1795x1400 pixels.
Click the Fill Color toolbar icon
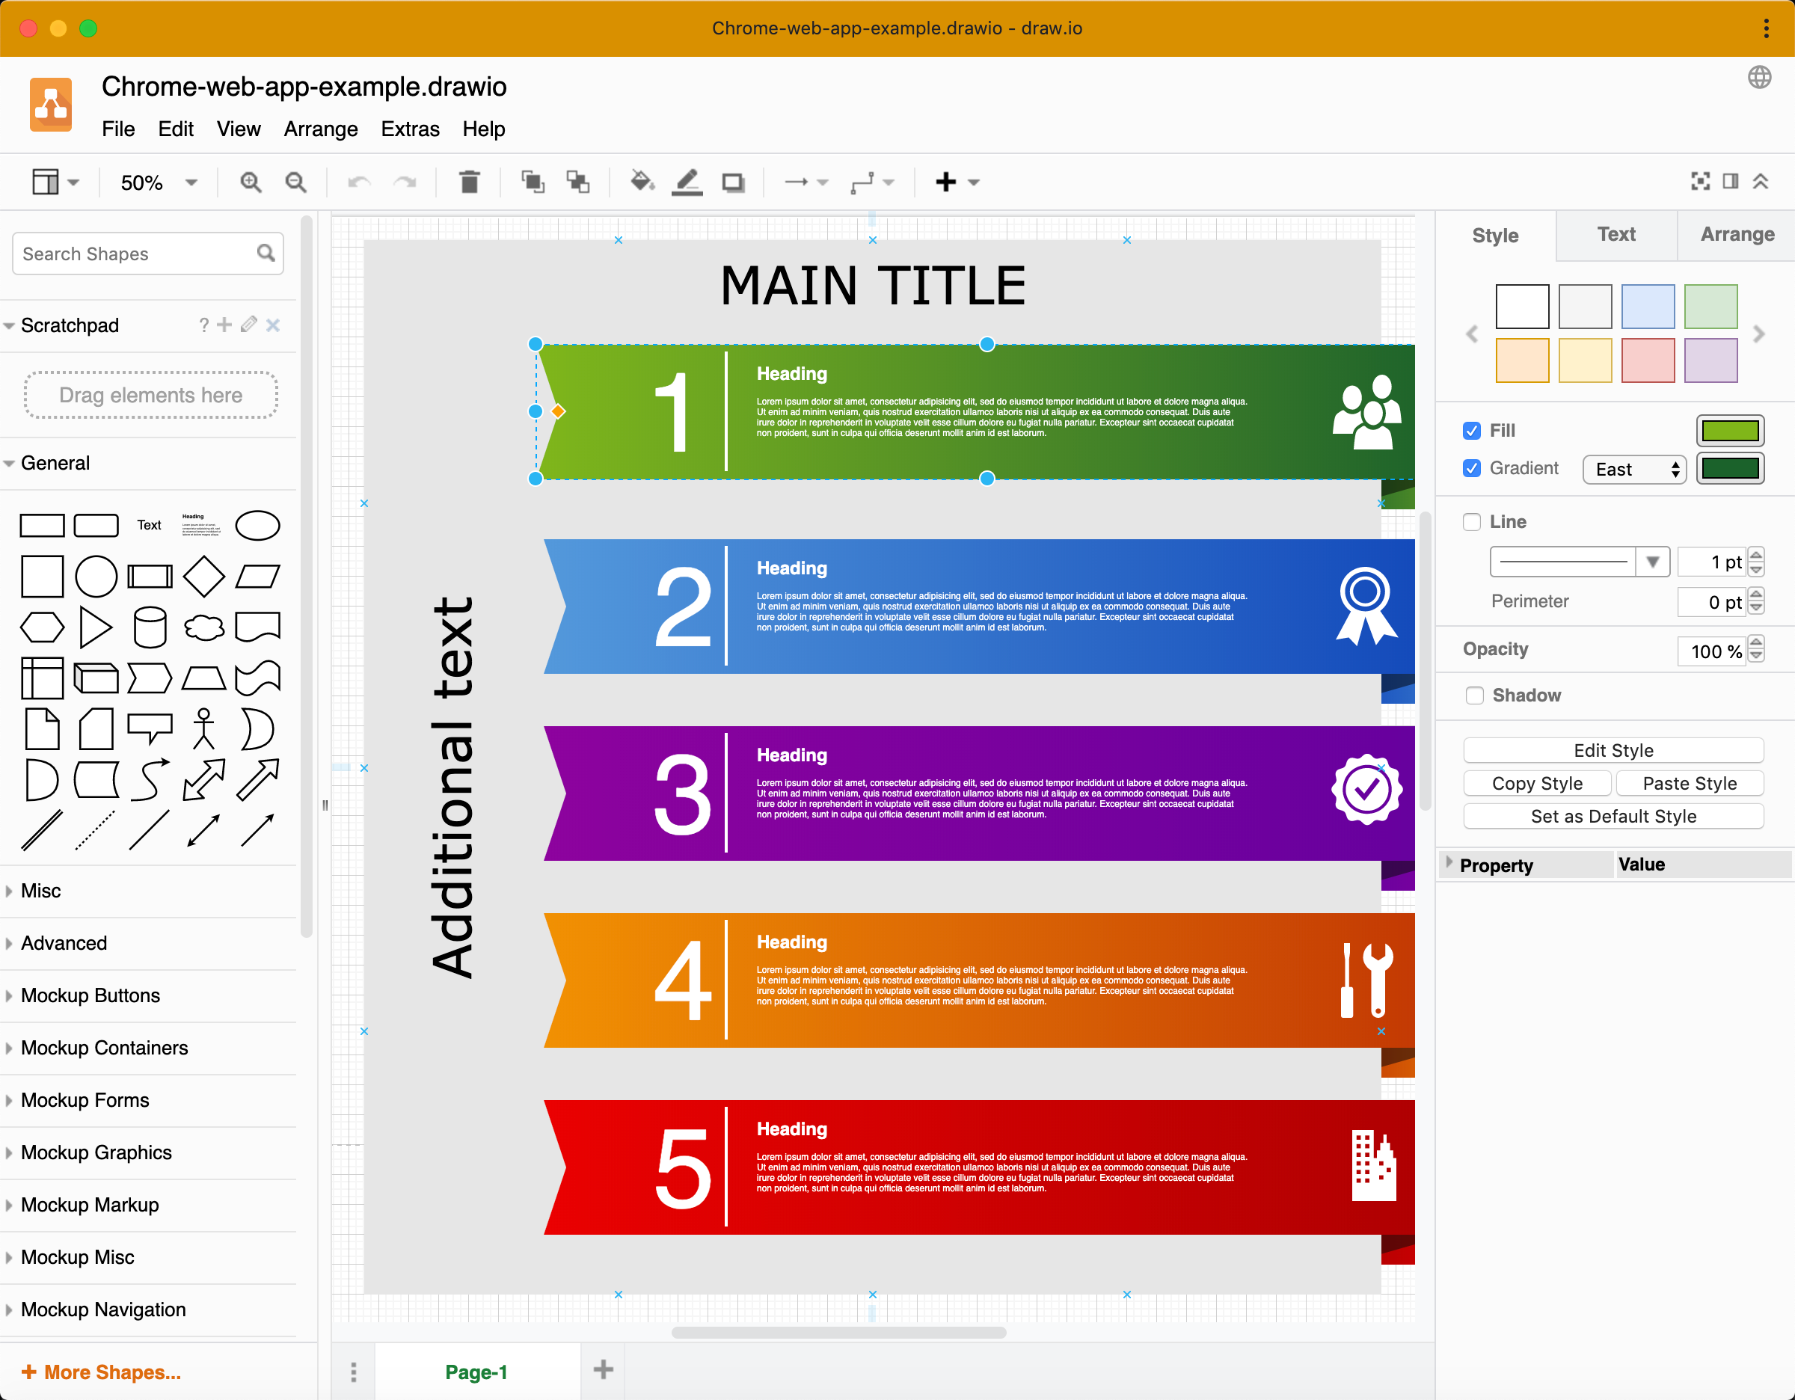tap(642, 182)
